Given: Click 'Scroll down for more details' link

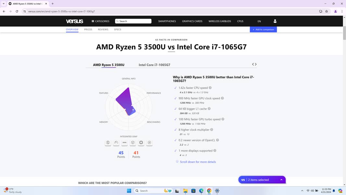Looking at the screenshot, I should click(198, 162).
